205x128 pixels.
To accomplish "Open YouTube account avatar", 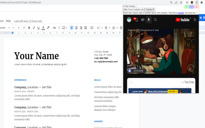I will click(129, 20).
